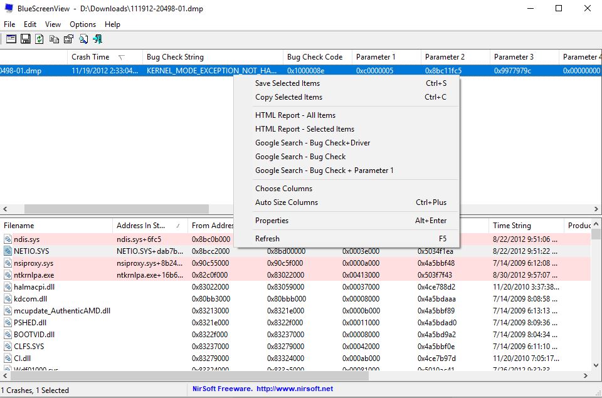Click the Bug Check Code column header
Screen dimensions: 602x398
(317, 57)
